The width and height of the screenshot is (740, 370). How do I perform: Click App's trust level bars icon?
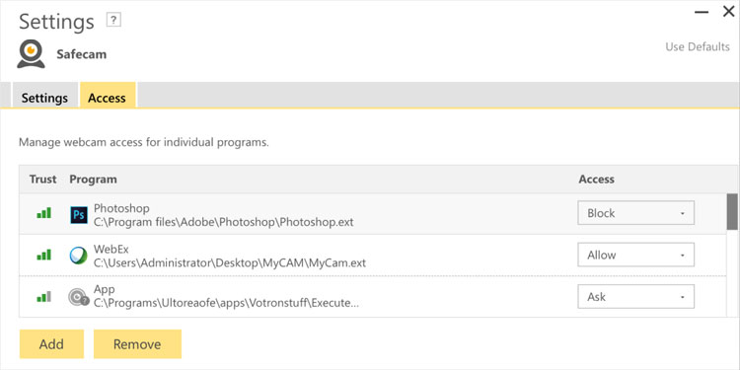click(43, 297)
